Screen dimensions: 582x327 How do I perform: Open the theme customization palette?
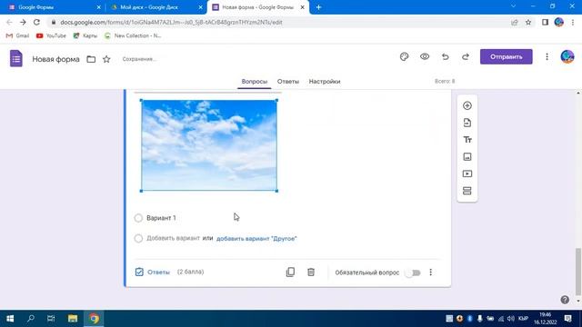coord(404,56)
